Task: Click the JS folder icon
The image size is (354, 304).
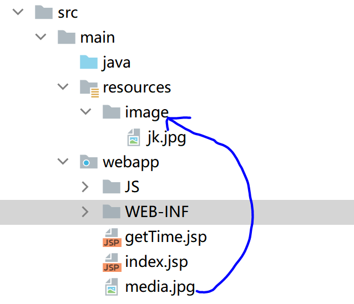Action: pos(112,187)
